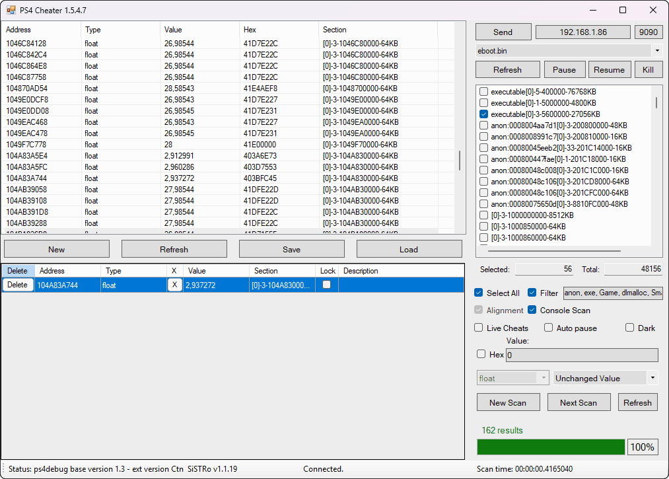Select result row address 1046C84128
The image size is (669, 479).
pyautogui.click(x=26, y=44)
